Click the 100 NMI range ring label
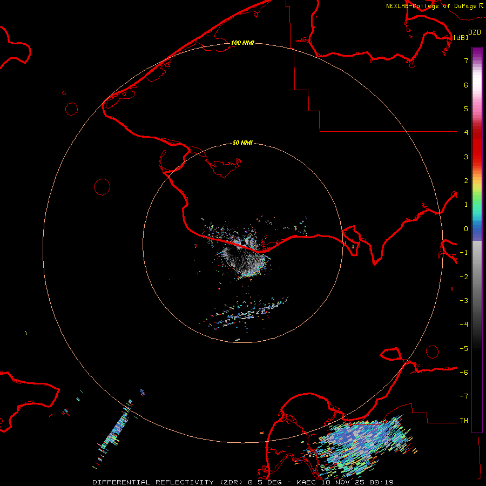Image resolution: width=486 pixels, height=486 pixels. coord(242,43)
